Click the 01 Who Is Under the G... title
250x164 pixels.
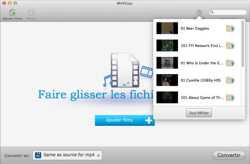(x=202, y=63)
